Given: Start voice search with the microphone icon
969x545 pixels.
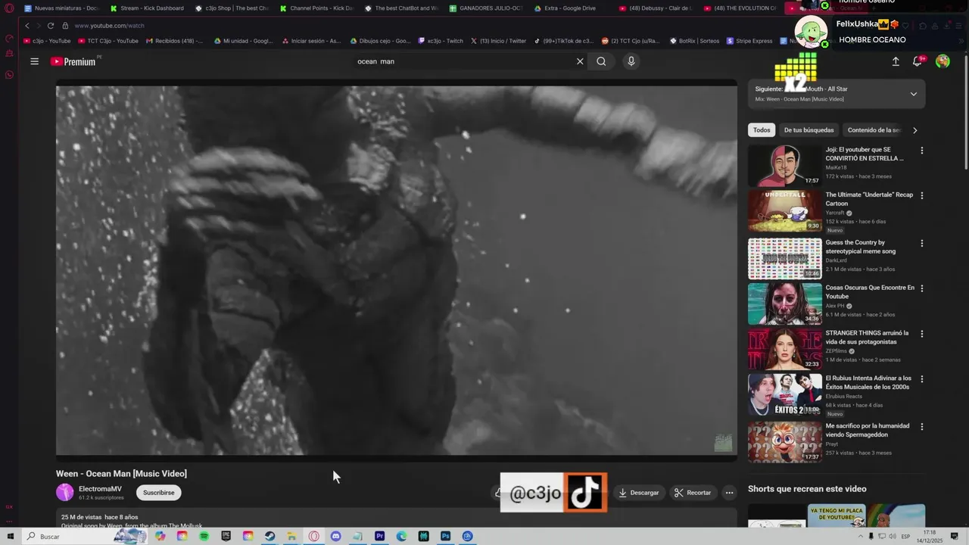Looking at the screenshot, I should pyautogui.click(x=631, y=61).
